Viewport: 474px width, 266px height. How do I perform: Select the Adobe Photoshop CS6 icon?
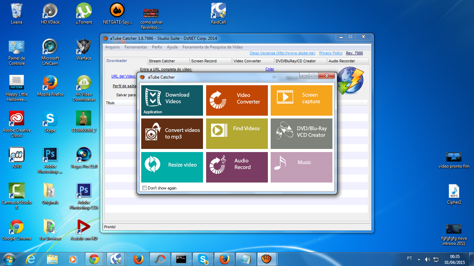84,196
